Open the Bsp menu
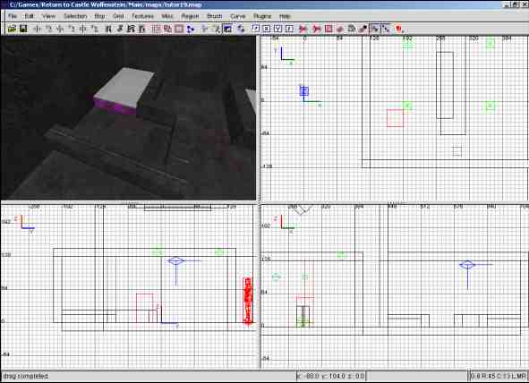Screen dimensions: 529x383 point(99,16)
